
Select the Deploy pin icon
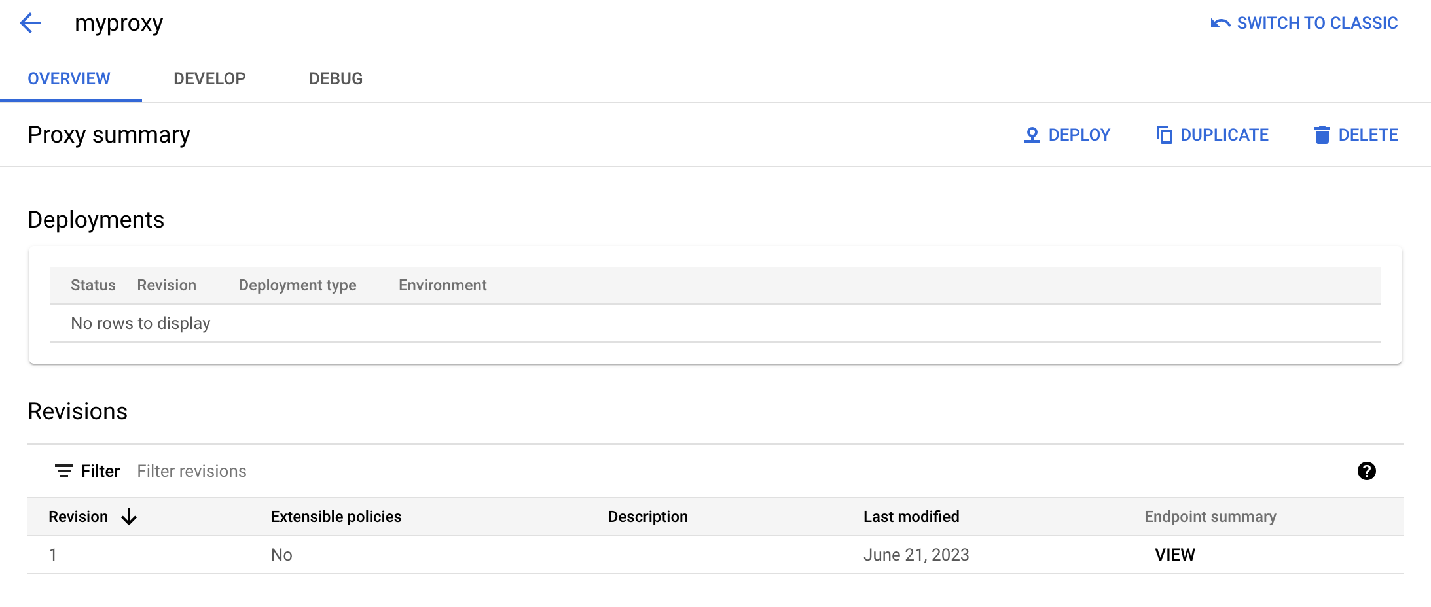coord(1032,134)
